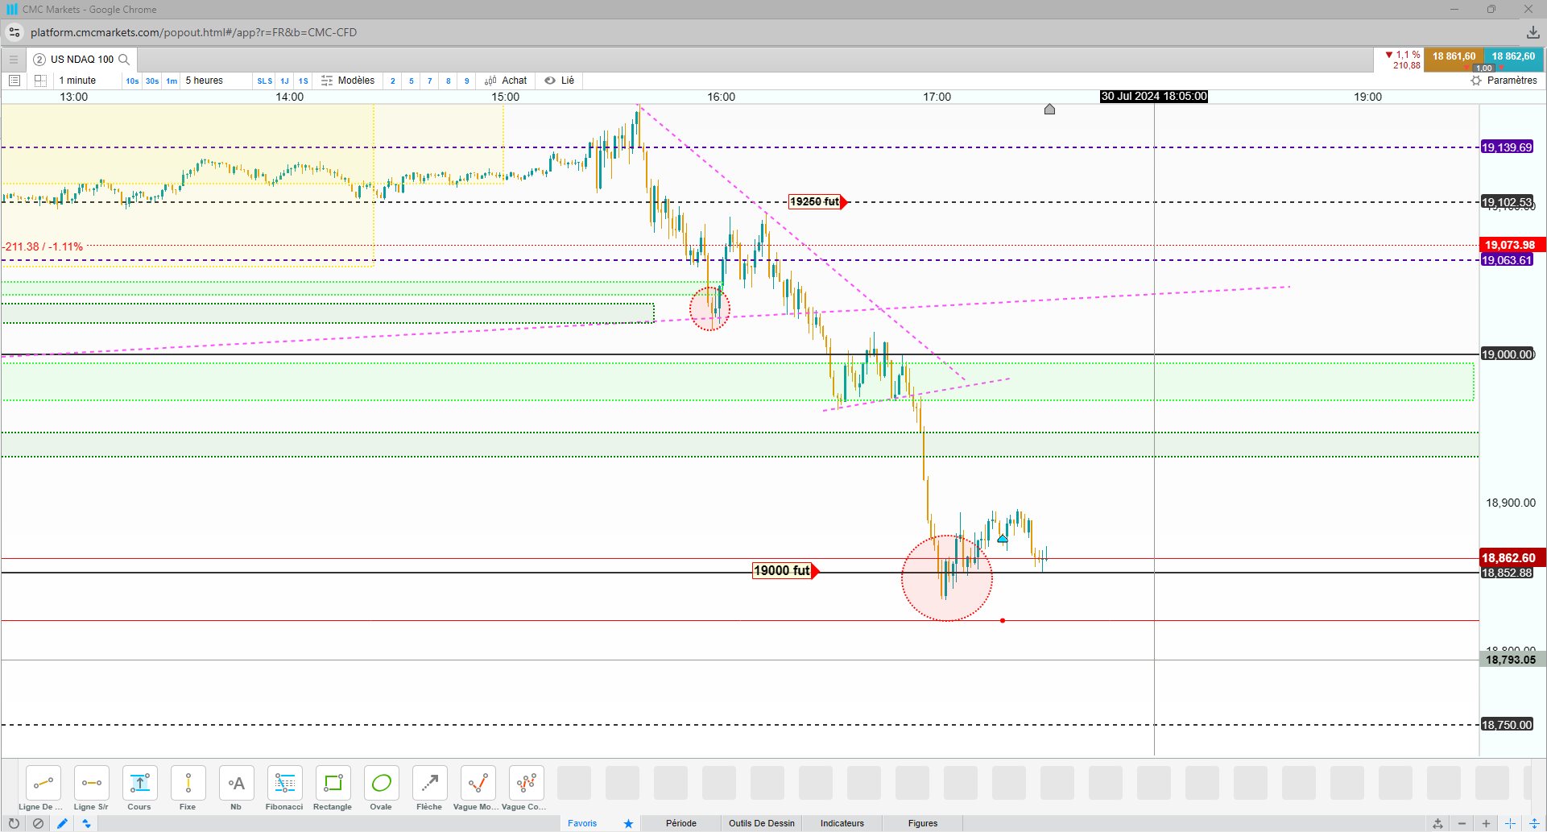Select saved model number 5
Screen dimensions: 1547x832
point(412,81)
